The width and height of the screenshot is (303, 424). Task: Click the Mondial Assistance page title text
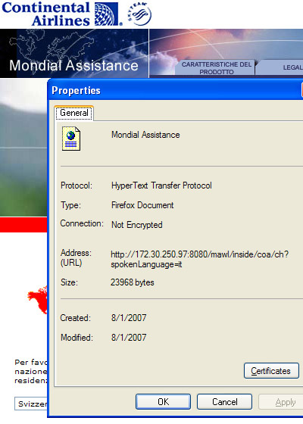pyautogui.click(x=145, y=135)
